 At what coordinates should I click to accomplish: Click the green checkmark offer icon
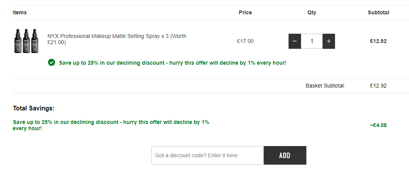52,63
